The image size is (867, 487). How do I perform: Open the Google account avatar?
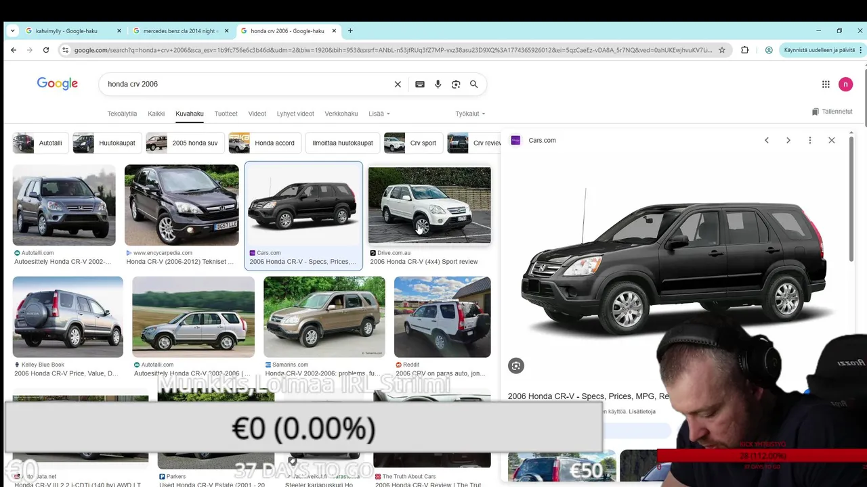click(x=845, y=84)
